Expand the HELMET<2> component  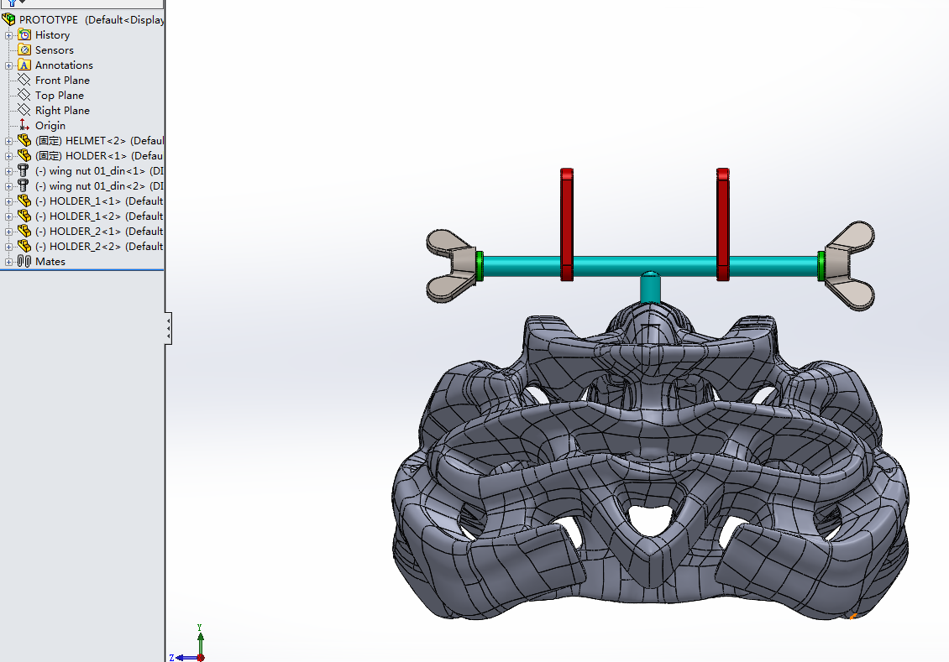(x=8, y=141)
